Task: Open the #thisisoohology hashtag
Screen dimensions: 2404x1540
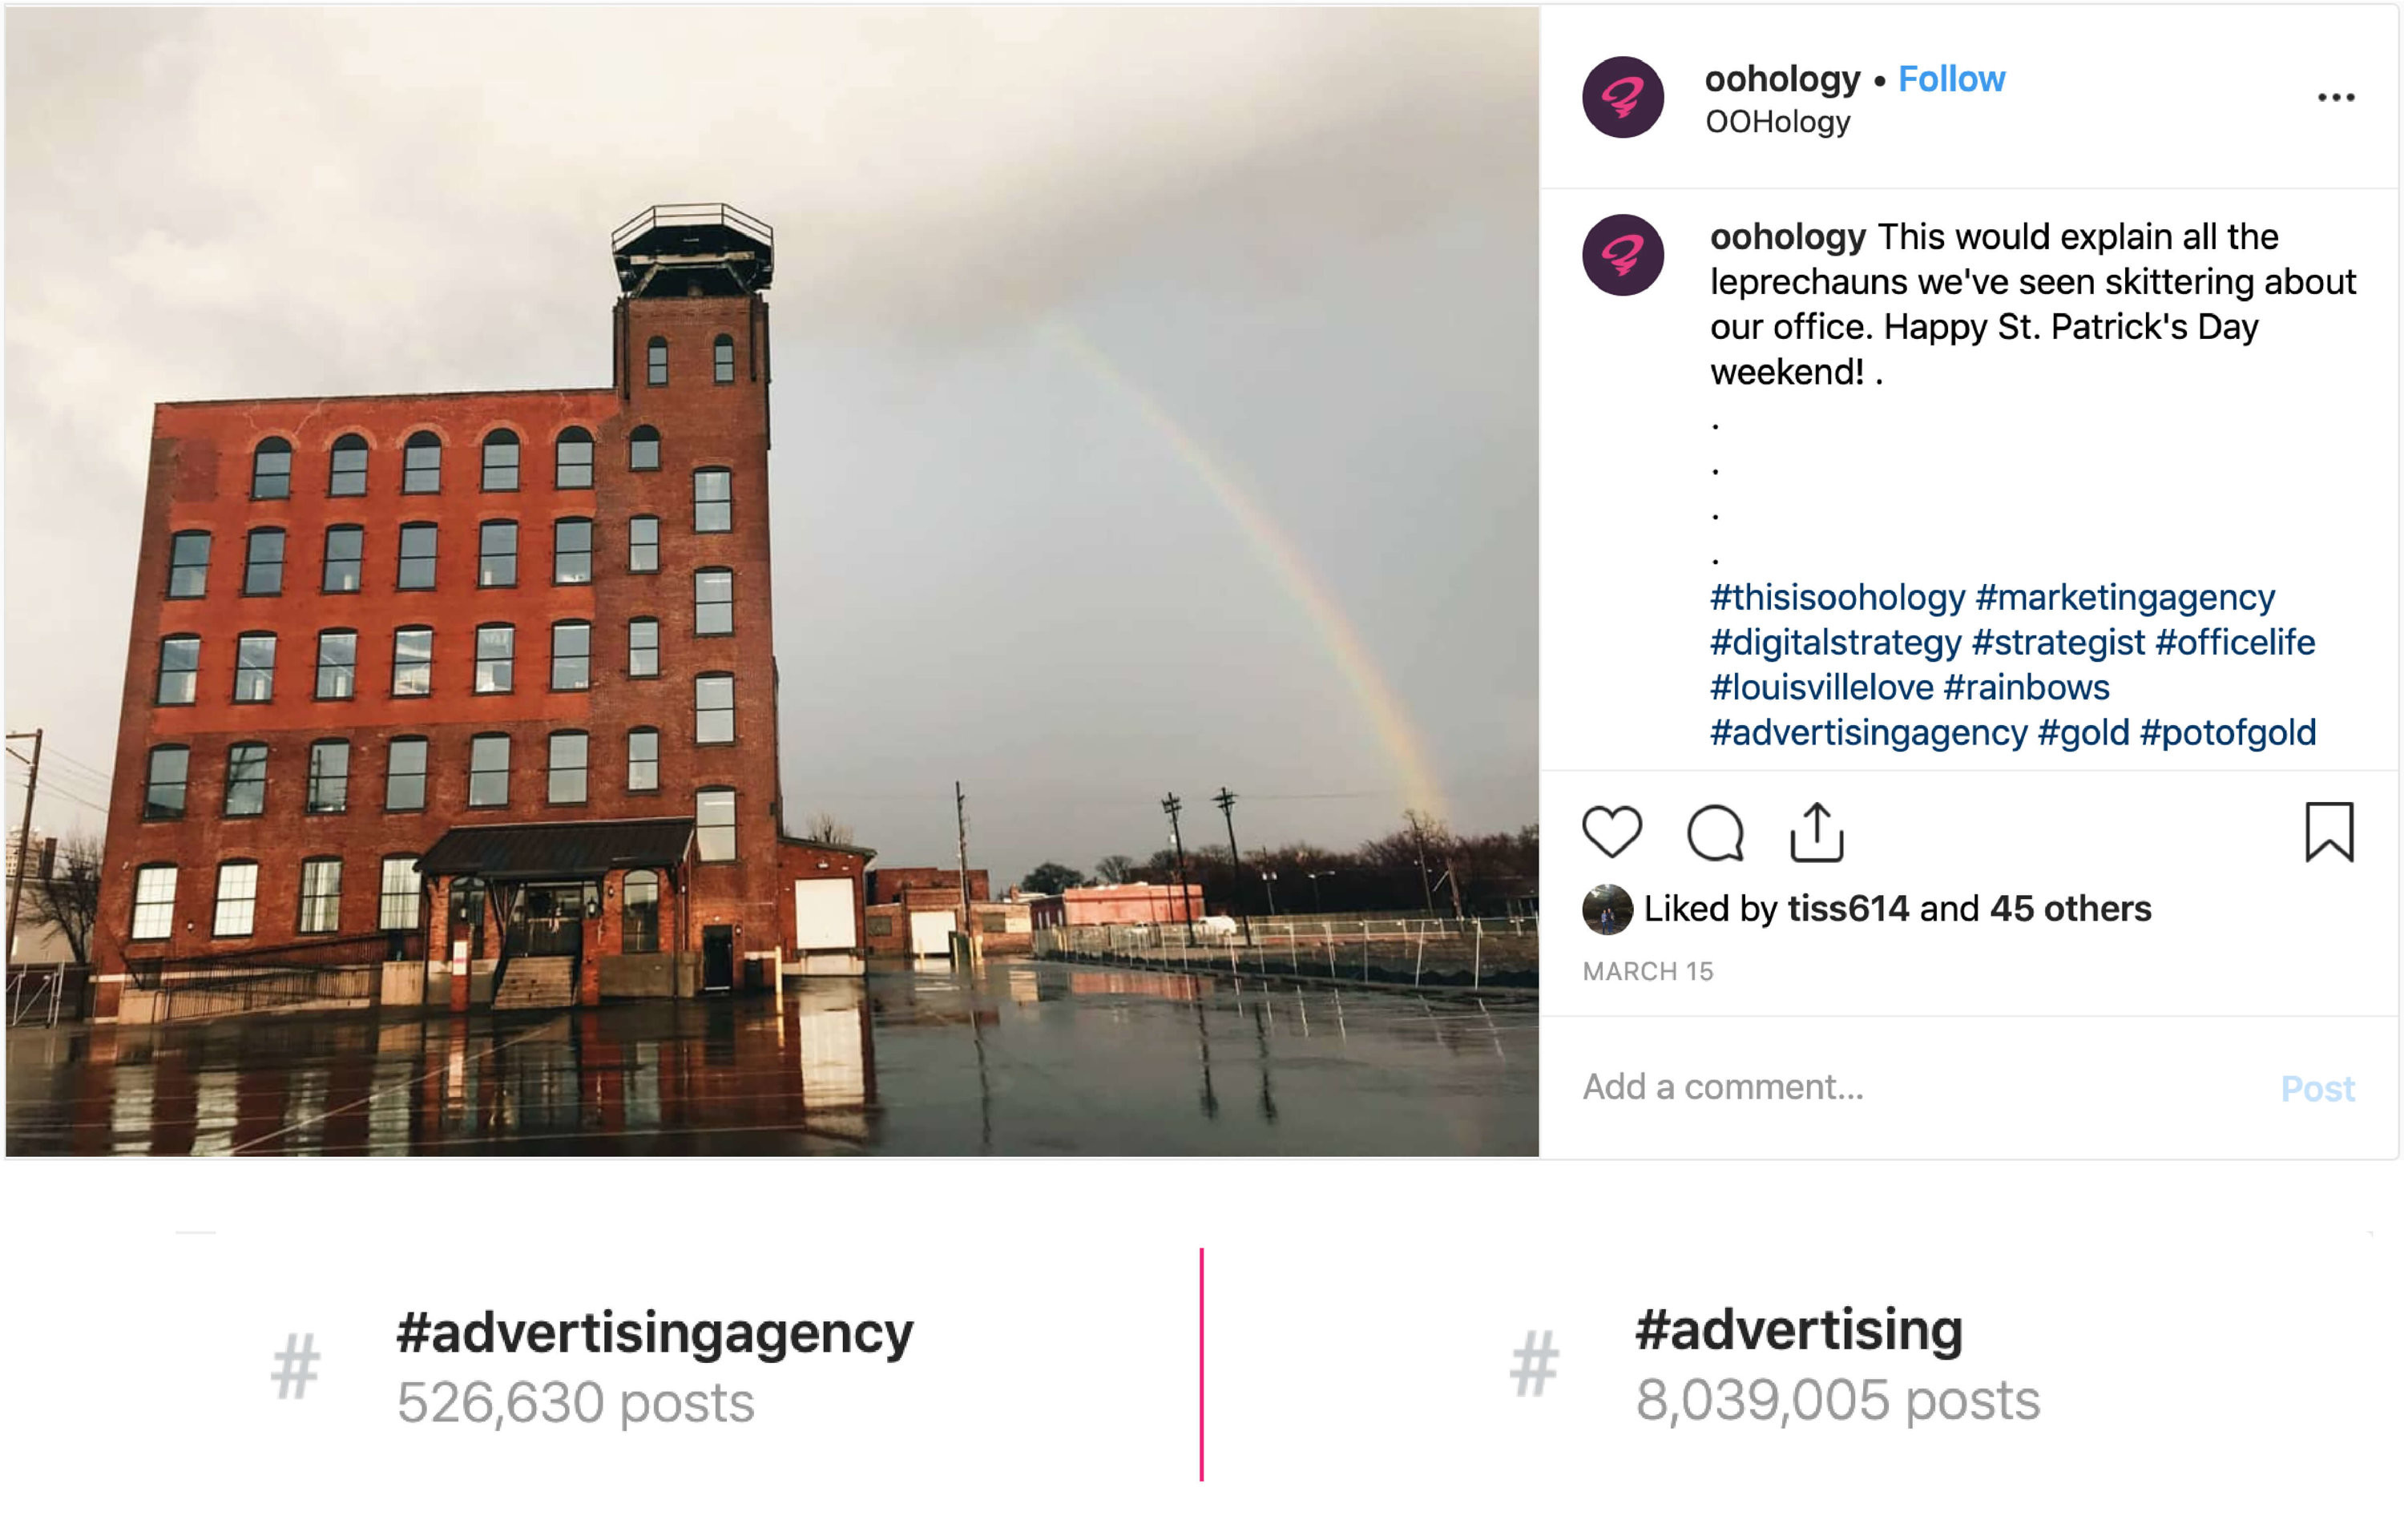Action: (1837, 597)
